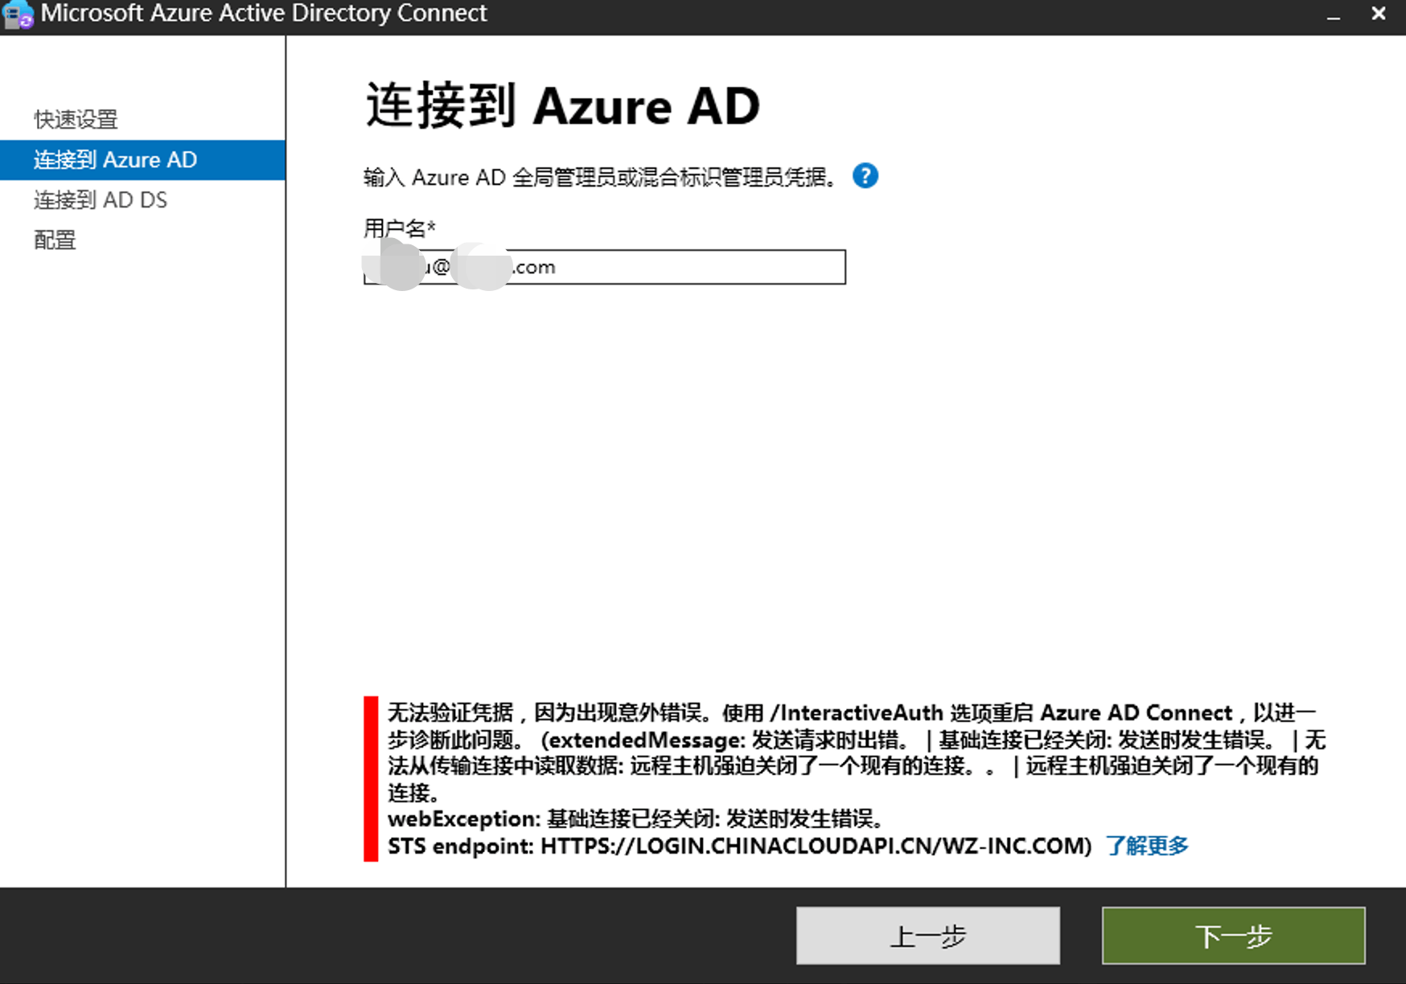The height and width of the screenshot is (984, 1406).
Task: Click the Azure AD Connect title bar icon
Action: [x=18, y=14]
